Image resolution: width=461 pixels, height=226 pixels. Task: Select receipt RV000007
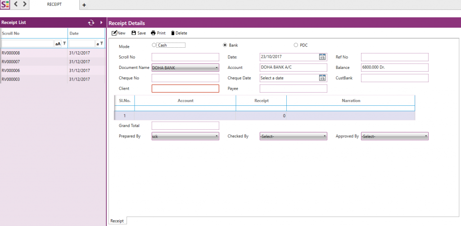click(x=53, y=62)
